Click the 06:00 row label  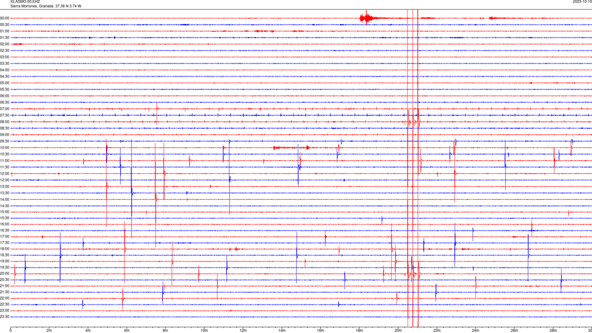click(4, 96)
